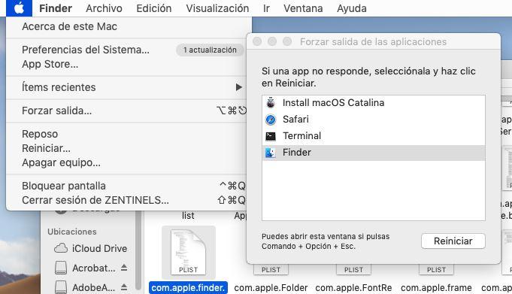Screen dimensions: 512x294
Task: Open the Archivo menu
Action: click(104, 8)
